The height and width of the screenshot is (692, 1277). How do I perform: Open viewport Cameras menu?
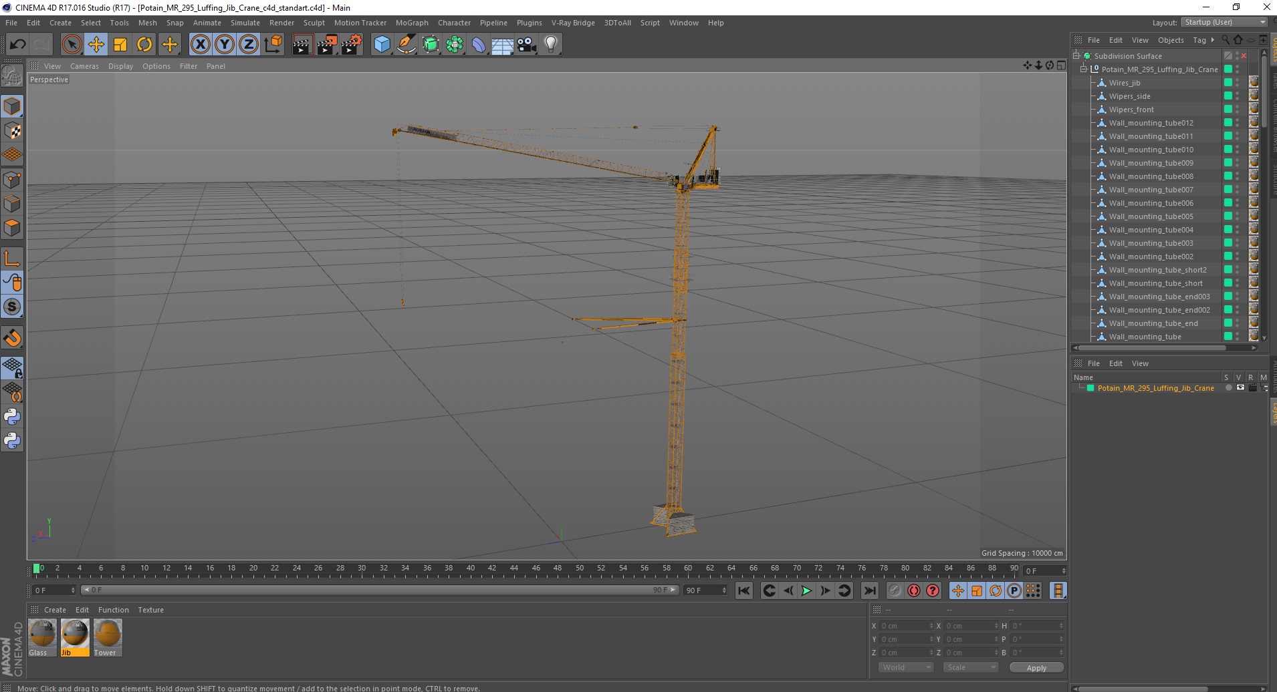point(84,66)
